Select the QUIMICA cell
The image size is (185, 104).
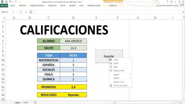pos(49,79)
